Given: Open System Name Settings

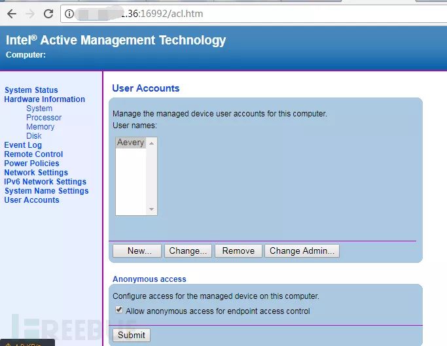Looking at the screenshot, I should [x=46, y=191].
